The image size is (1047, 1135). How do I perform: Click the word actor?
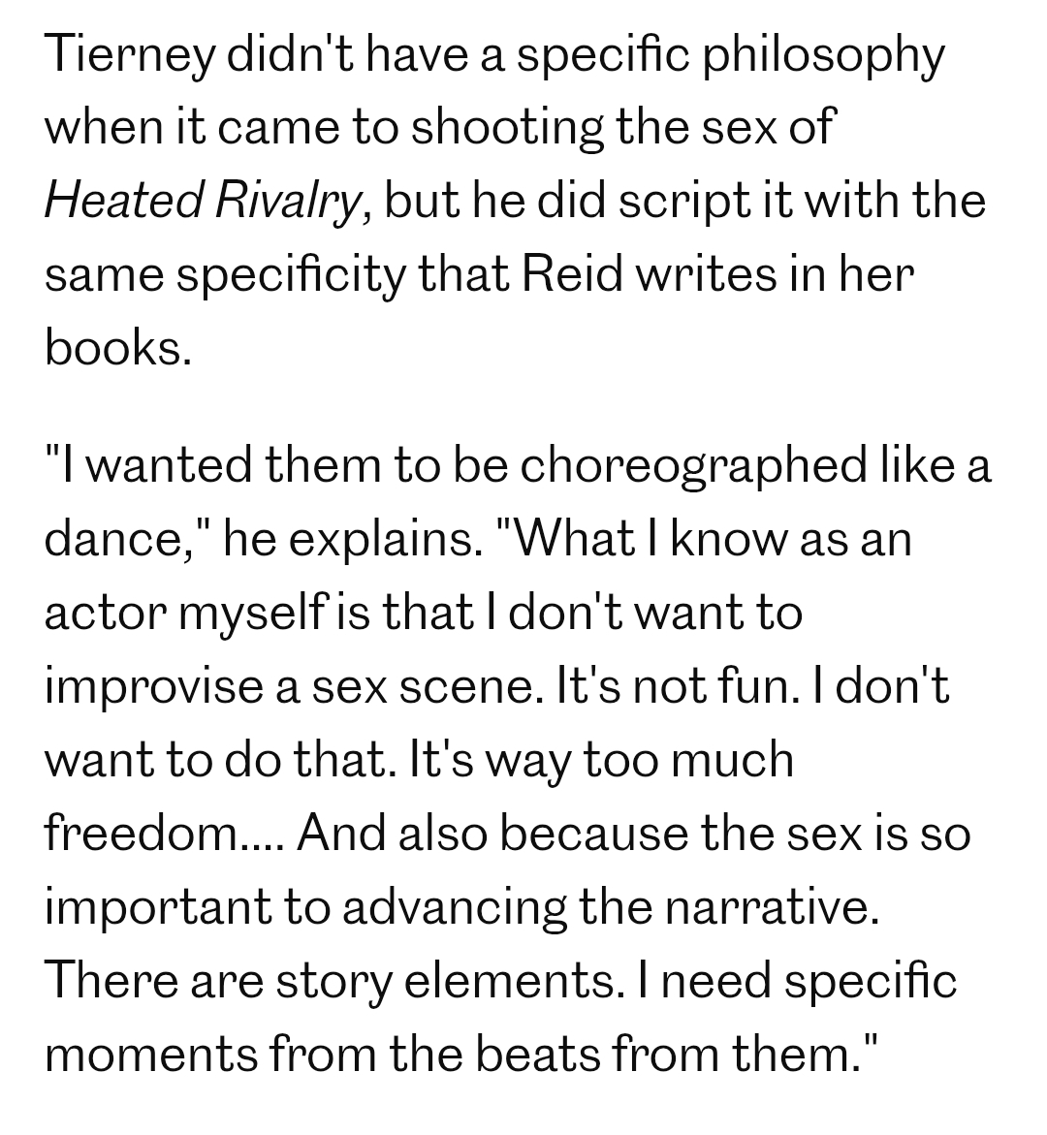[104, 613]
